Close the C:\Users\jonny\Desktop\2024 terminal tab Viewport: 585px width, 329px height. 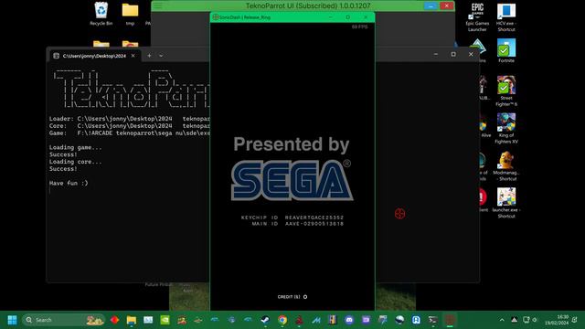coord(133,56)
